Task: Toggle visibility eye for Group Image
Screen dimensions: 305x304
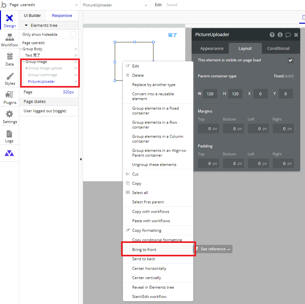Action: point(76,62)
